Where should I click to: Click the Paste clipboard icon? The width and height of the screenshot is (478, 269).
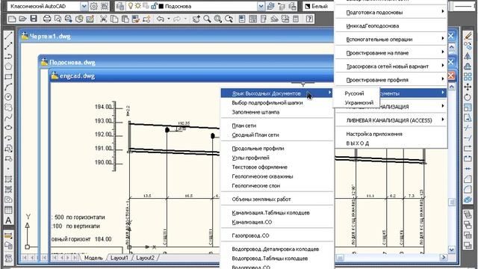point(125,19)
